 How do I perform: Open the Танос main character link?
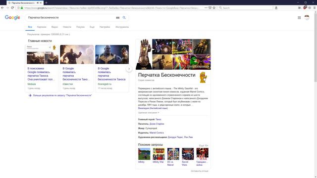coord(158,120)
